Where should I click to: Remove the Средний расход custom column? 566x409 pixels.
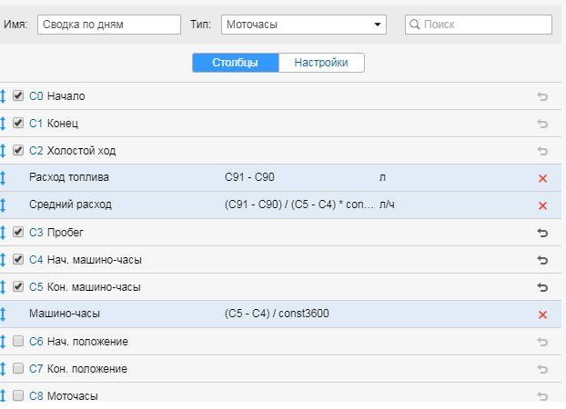[542, 205]
